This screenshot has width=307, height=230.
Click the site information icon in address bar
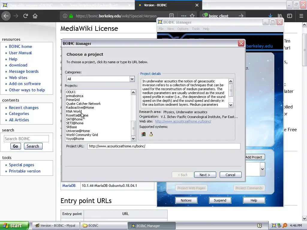65,16
